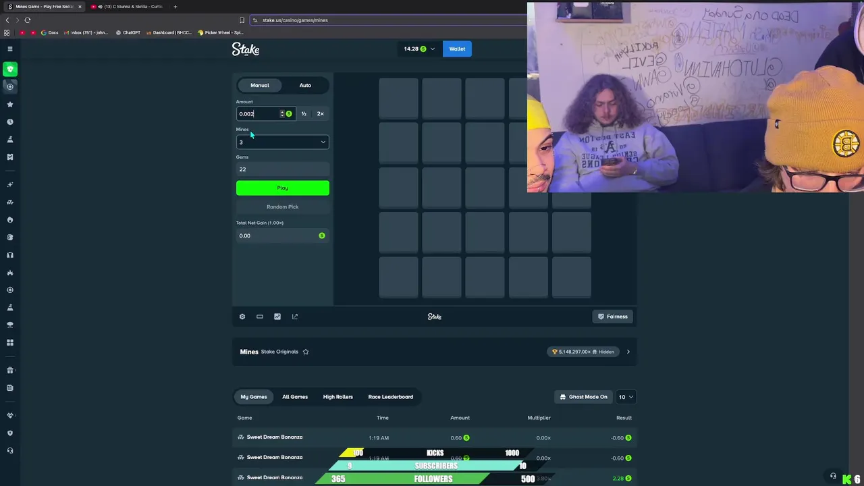This screenshot has width=864, height=486.
Task: Open the Inbox (751) bookmark
Action: tap(86, 32)
